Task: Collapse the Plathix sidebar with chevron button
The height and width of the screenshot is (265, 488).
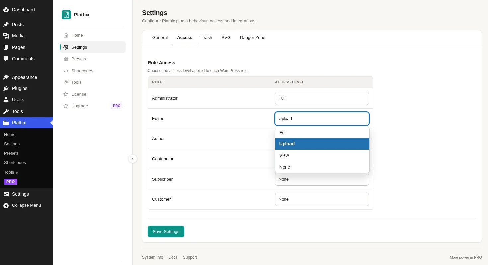Action: click(x=133, y=159)
